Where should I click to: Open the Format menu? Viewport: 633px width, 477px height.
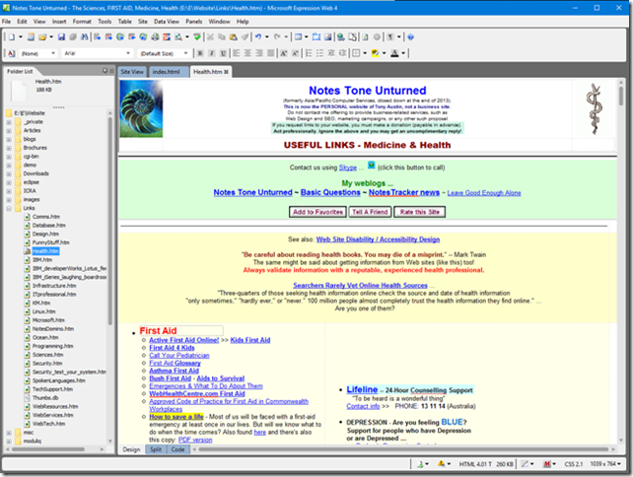point(82,22)
